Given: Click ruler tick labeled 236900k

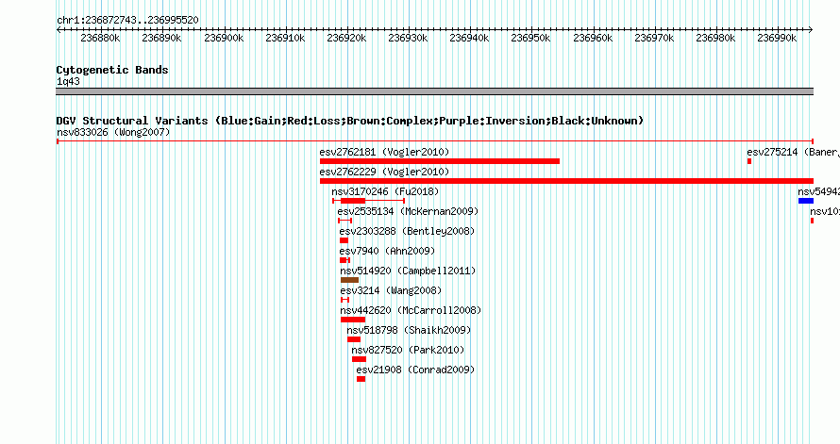Looking at the screenshot, I should pyautogui.click(x=224, y=38).
